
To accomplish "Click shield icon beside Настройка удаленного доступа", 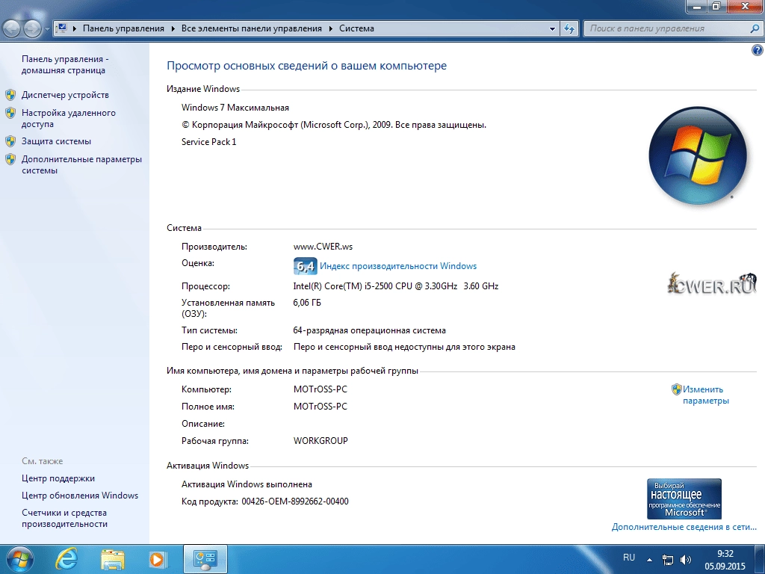I will (x=10, y=113).
